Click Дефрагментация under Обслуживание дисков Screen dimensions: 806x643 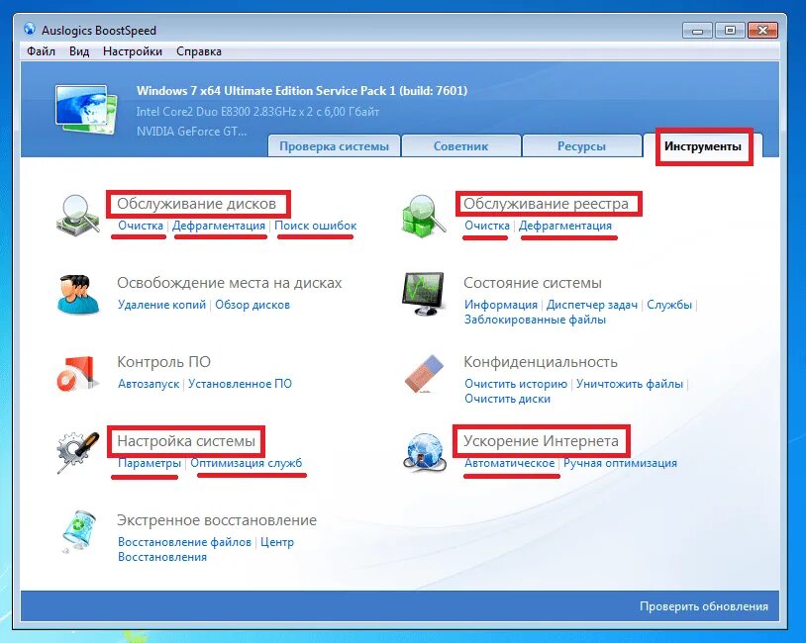(x=219, y=226)
